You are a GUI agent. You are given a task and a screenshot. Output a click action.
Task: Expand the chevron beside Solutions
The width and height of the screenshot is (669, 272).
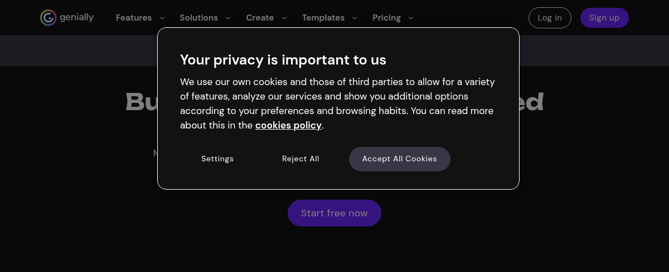click(228, 18)
